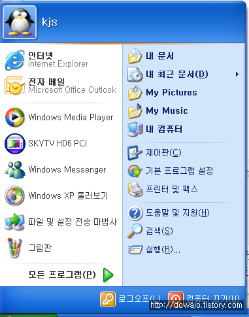Select the 내 문서 label
This screenshot has height=317, width=249.
pyautogui.click(x=159, y=56)
